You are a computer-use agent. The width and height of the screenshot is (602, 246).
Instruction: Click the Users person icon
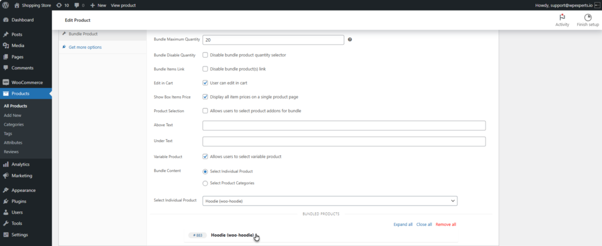pos(6,213)
